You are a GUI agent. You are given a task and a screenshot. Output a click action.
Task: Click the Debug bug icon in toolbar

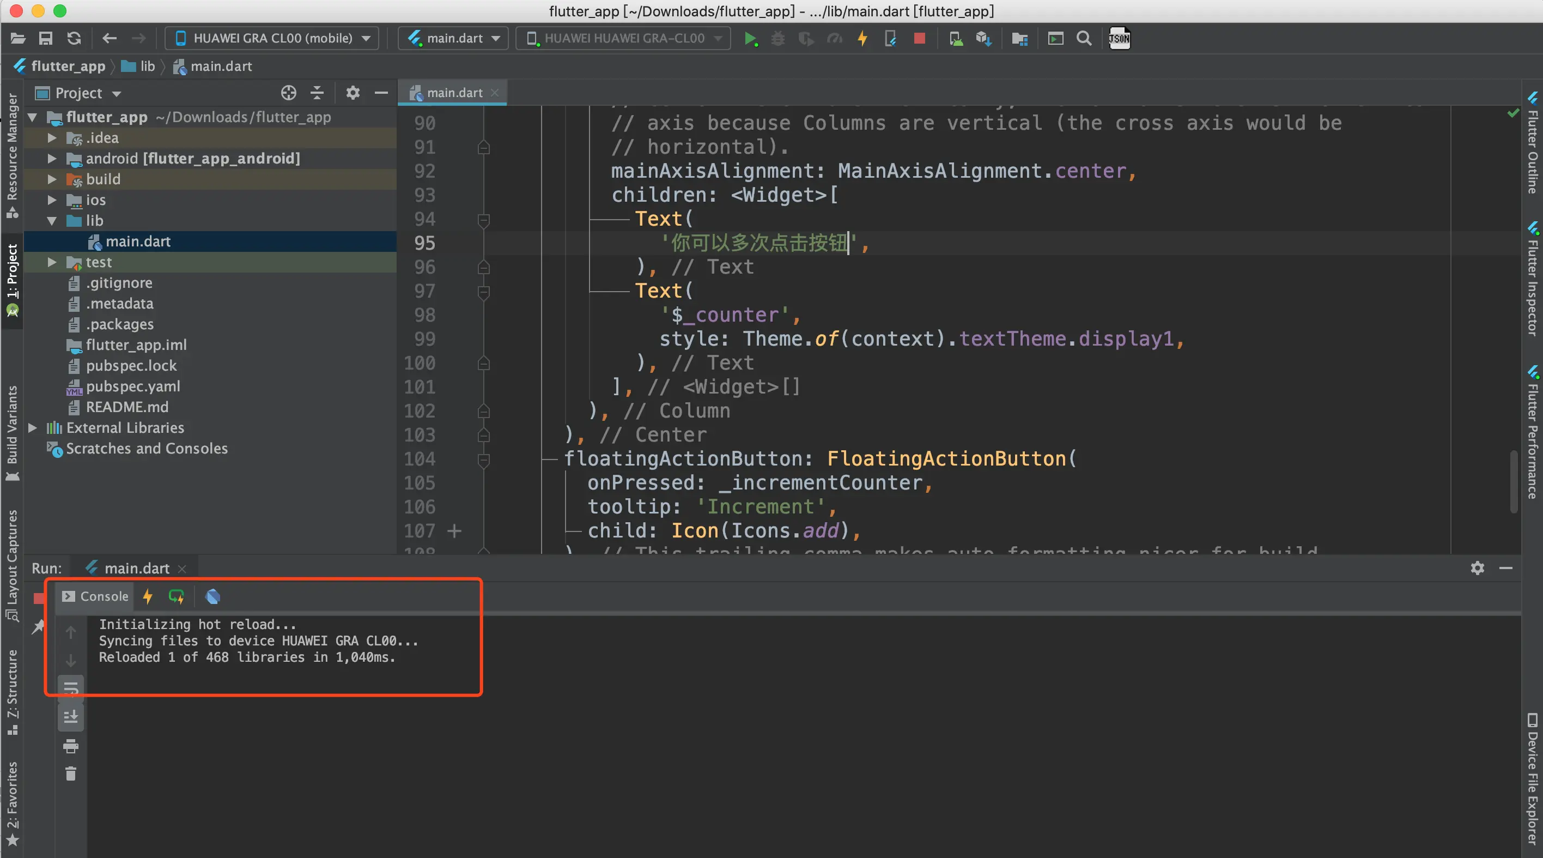click(x=777, y=39)
